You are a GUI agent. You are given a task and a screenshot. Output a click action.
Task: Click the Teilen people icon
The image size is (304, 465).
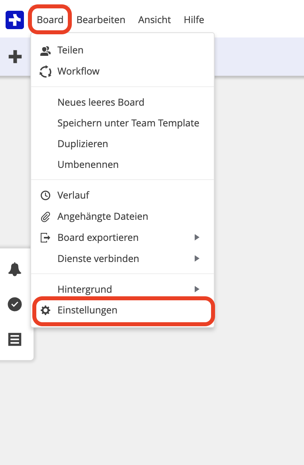coord(46,51)
